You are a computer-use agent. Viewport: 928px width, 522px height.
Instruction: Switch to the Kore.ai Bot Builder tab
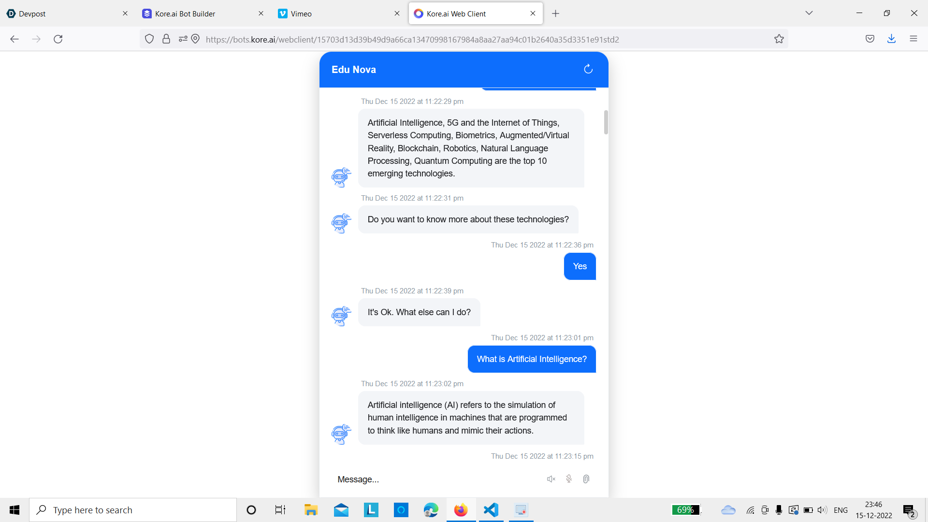coord(185,14)
